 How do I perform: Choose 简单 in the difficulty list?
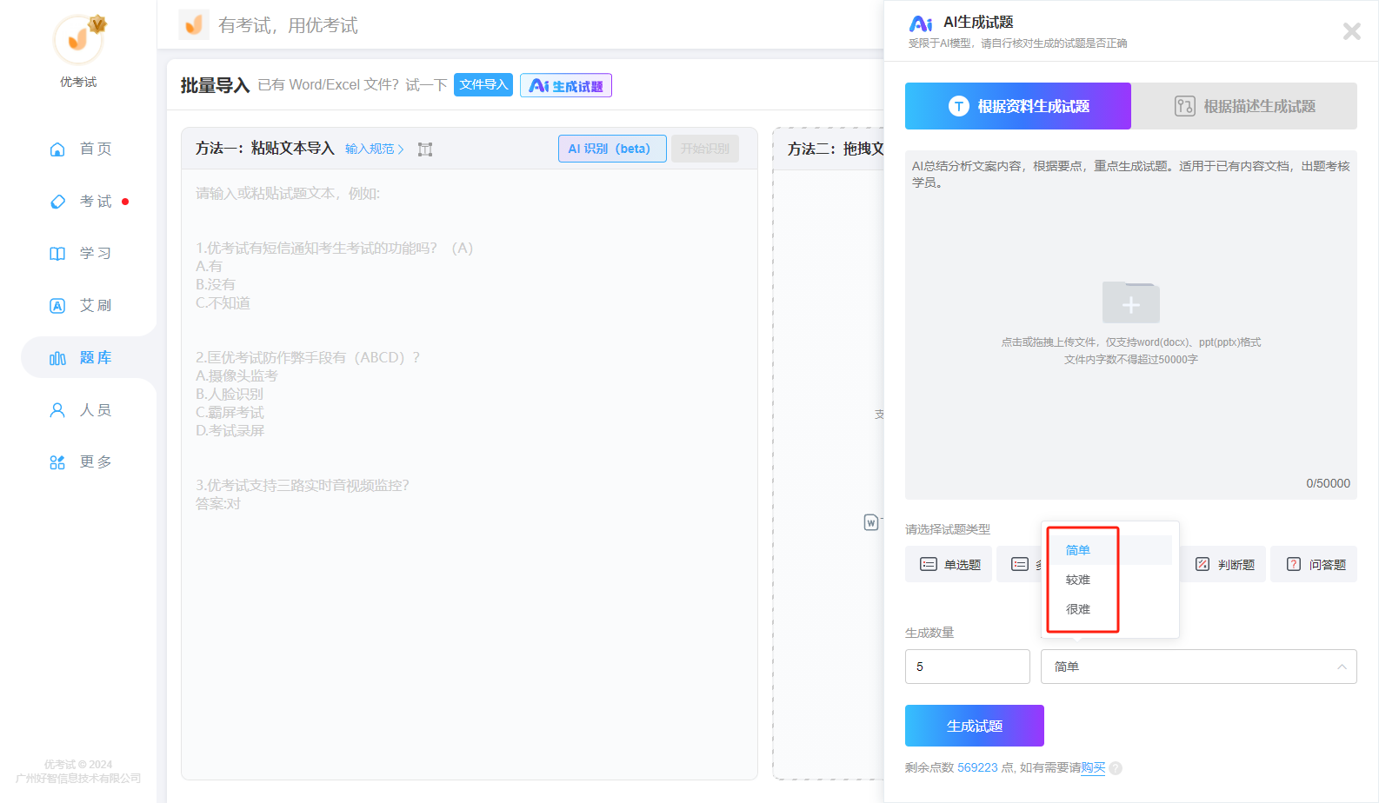1110,550
